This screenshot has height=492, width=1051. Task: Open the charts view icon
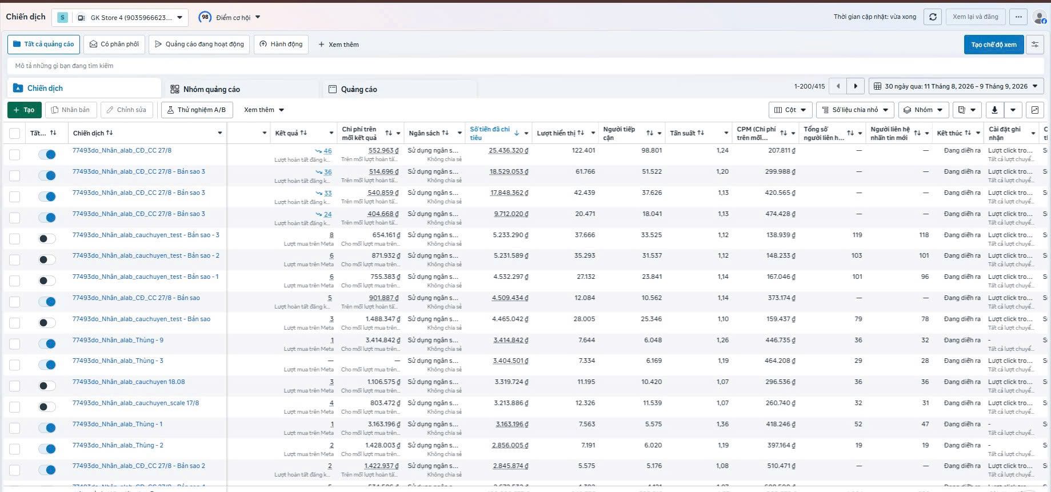[x=1035, y=110]
